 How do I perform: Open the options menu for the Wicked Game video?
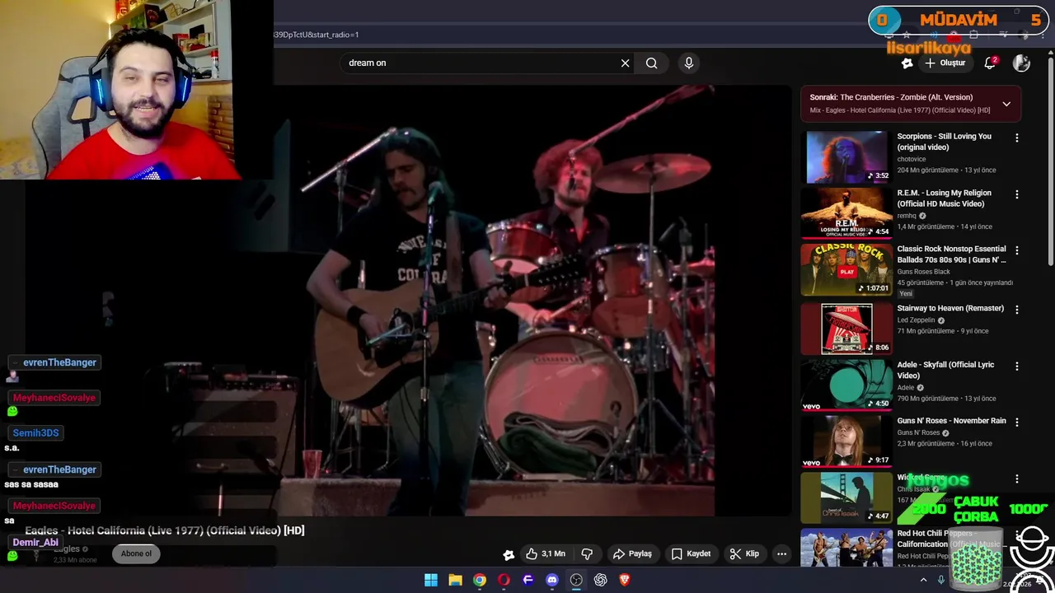[1016, 479]
